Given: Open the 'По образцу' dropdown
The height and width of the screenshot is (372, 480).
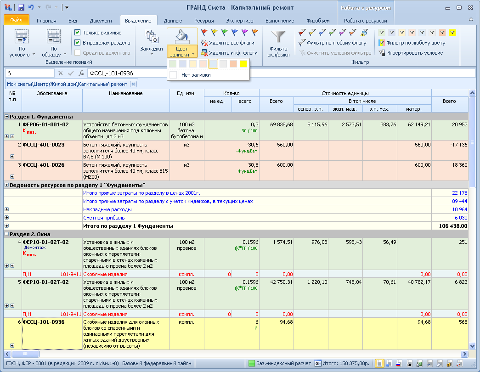Looking at the screenshot, I should tap(65, 55).
